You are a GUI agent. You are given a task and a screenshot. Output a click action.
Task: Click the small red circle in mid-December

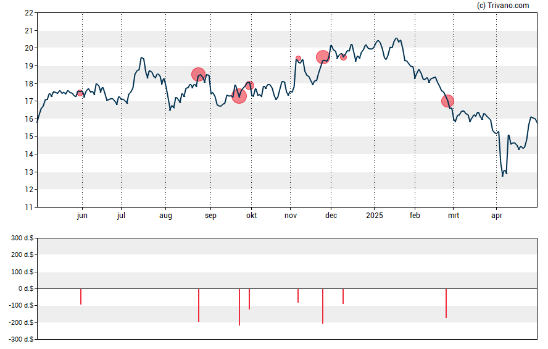343,57
